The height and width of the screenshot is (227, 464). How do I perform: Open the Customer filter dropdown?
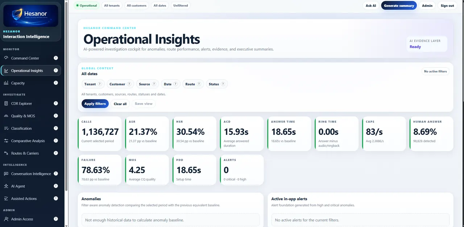click(120, 84)
